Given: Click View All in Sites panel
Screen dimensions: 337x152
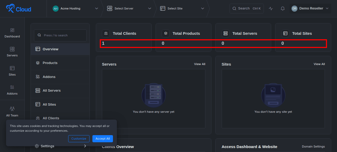Looking at the screenshot, I should click(319, 64).
